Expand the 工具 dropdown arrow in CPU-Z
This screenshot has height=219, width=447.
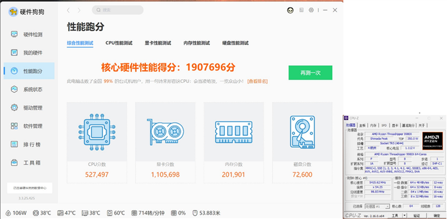coord(405,215)
